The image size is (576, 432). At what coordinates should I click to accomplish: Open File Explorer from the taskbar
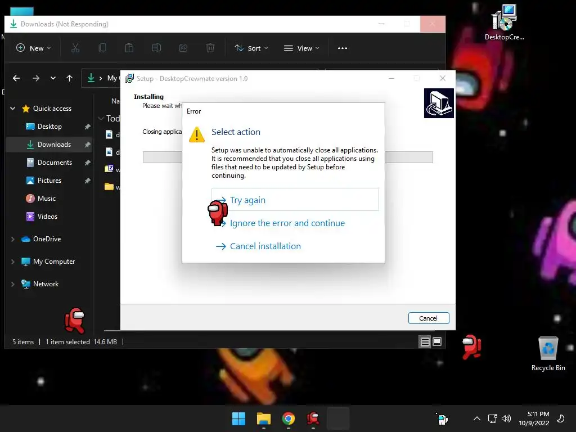coord(264,418)
